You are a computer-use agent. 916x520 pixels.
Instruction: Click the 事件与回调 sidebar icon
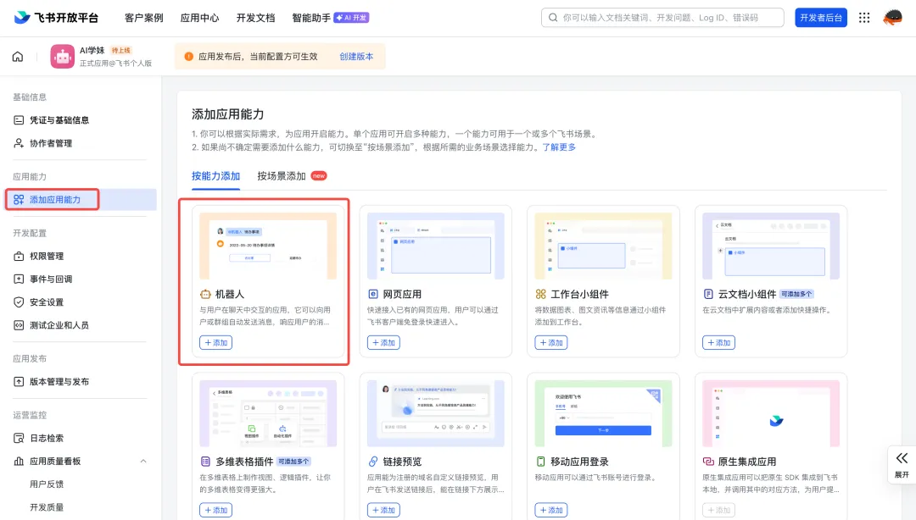19,279
